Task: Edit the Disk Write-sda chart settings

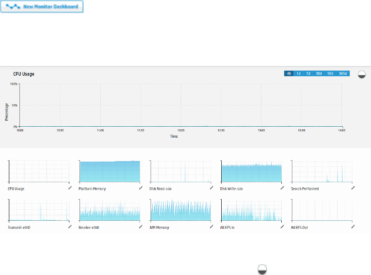Action: click(x=282, y=188)
